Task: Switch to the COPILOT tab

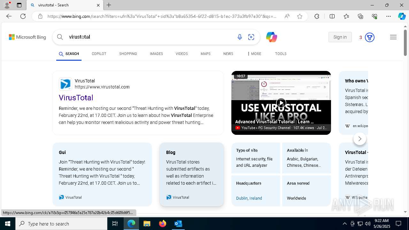Action: point(99,54)
